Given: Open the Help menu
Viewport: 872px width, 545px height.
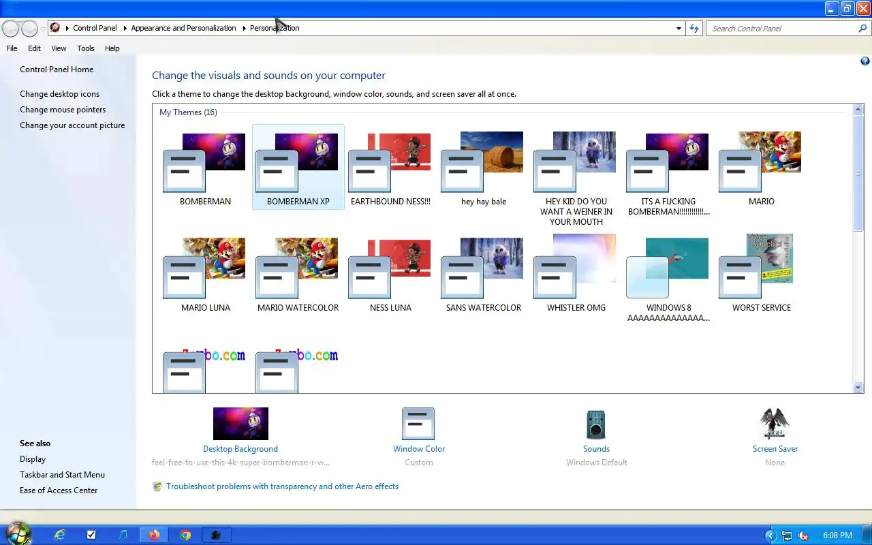Looking at the screenshot, I should coord(112,48).
